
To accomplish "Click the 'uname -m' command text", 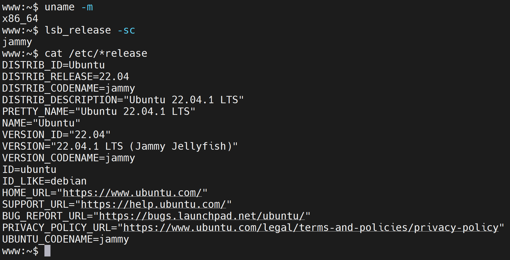I will point(69,7).
